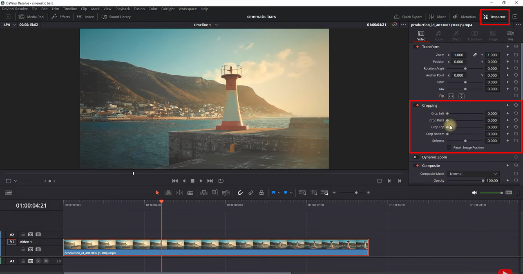Open the Playback menu
Viewport: 523px width, 274px height.
tap(123, 9)
